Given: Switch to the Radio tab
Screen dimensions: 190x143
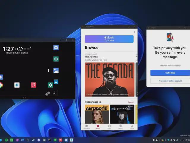Looking at the screenshot, I should pyautogui.click(x=109, y=127).
